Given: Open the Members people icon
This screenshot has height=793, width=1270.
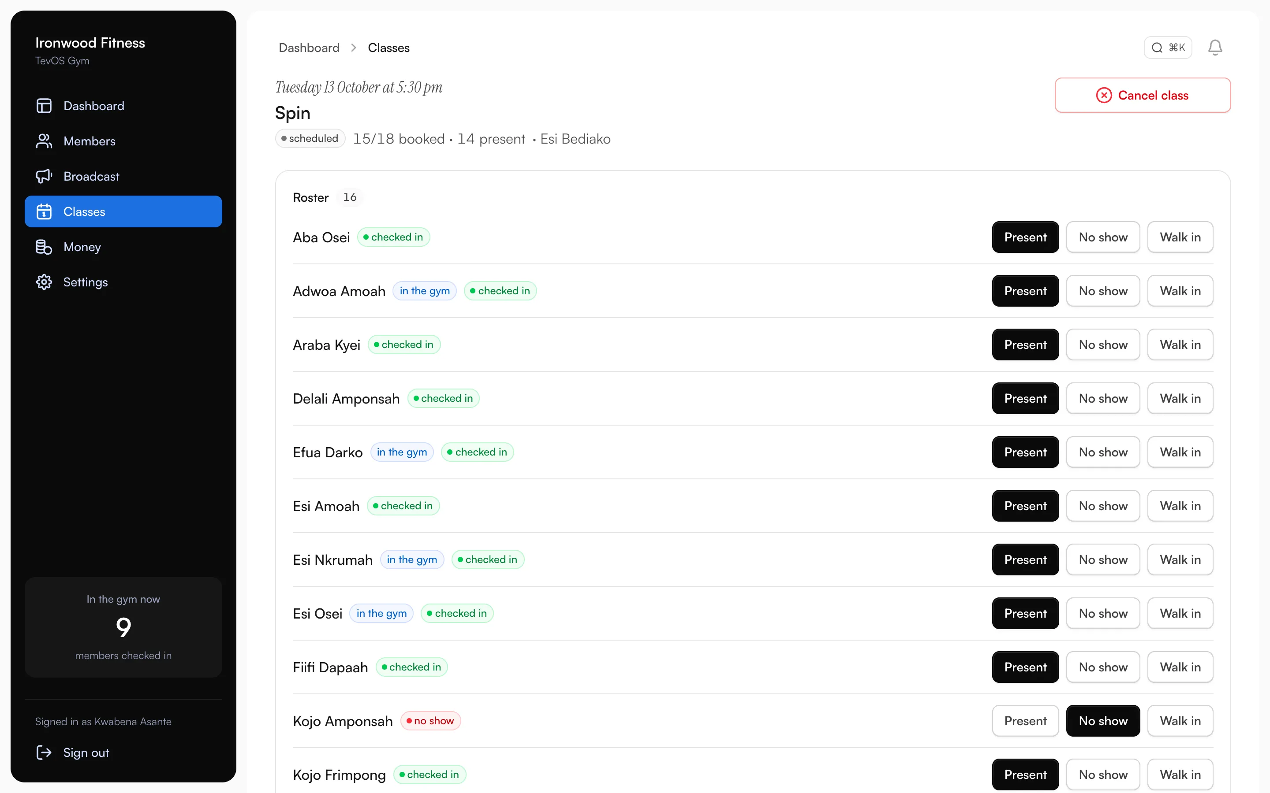Looking at the screenshot, I should [x=44, y=141].
